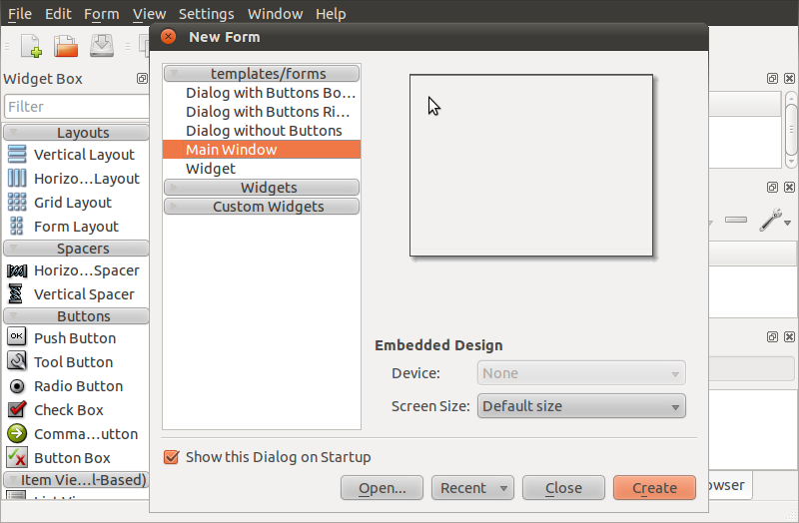Select the Vertical Layout widget icon
The height and width of the screenshot is (523, 799).
17,155
